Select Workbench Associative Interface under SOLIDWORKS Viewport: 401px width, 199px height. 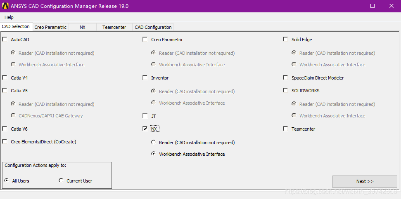294,115
